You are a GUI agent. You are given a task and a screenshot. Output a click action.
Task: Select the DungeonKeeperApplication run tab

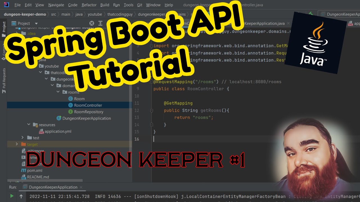[53, 187]
